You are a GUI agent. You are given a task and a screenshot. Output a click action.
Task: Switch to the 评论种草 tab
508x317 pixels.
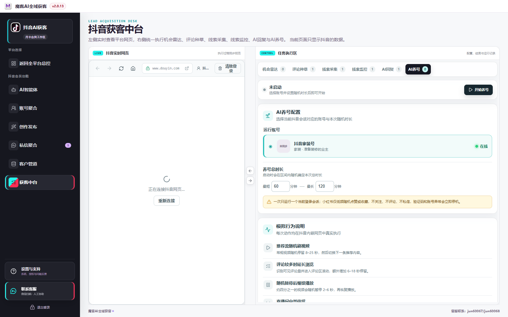point(304,69)
